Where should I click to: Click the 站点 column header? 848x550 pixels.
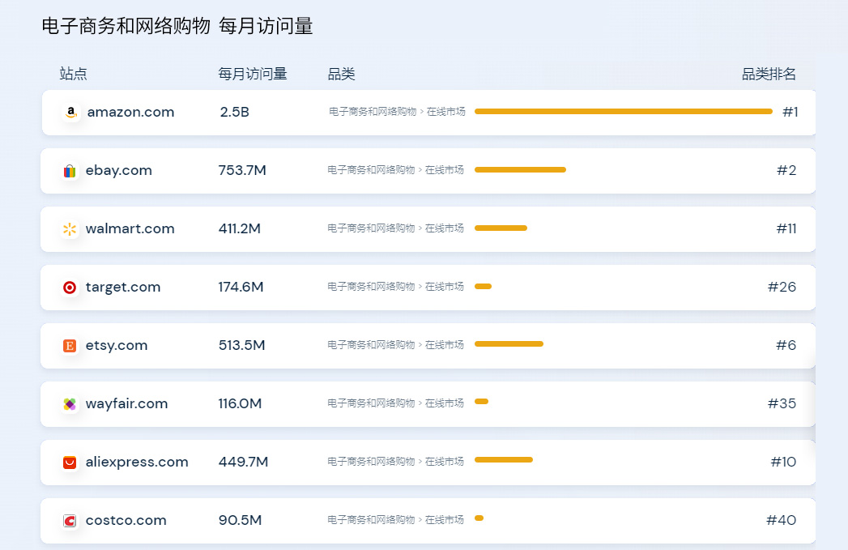click(x=74, y=75)
